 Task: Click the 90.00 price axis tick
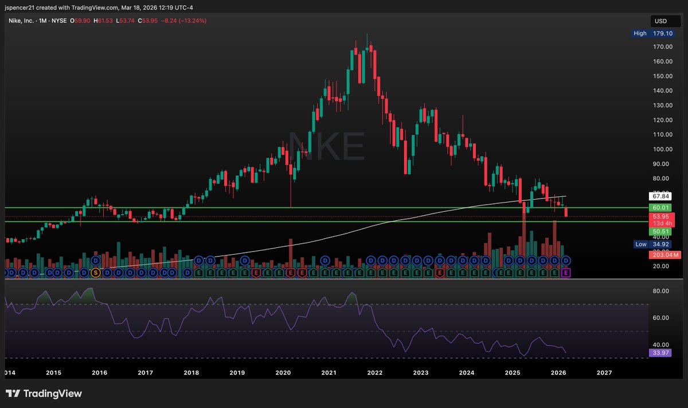tap(662, 164)
